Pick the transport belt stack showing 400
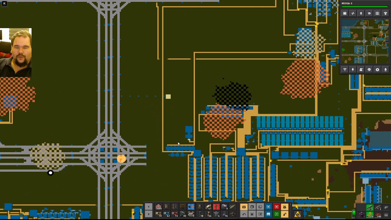The image size is (391, 220). point(158,207)
